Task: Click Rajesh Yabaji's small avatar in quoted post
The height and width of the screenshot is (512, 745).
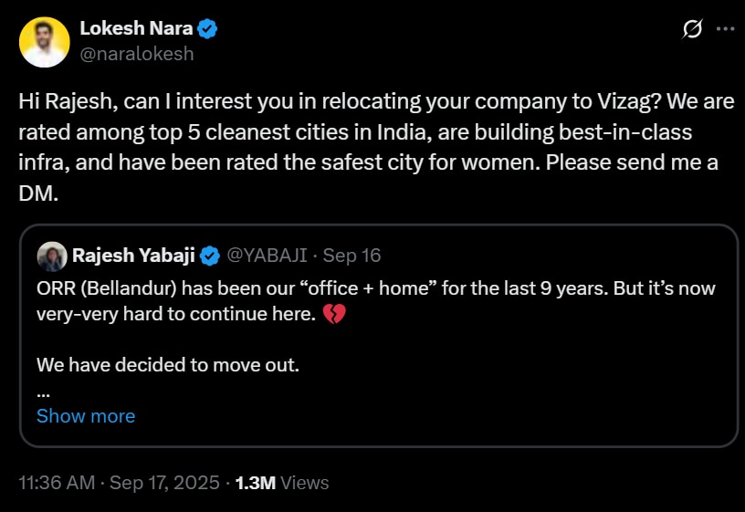Action: tap(51, 256)
